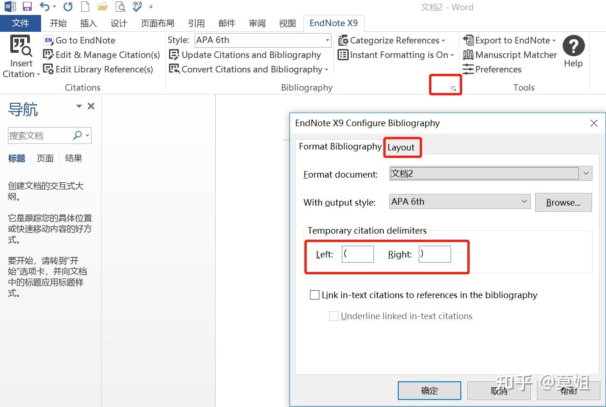Select the 结果 navigation tab
Viewport: 606px width, 407px height.
[74, 158]
